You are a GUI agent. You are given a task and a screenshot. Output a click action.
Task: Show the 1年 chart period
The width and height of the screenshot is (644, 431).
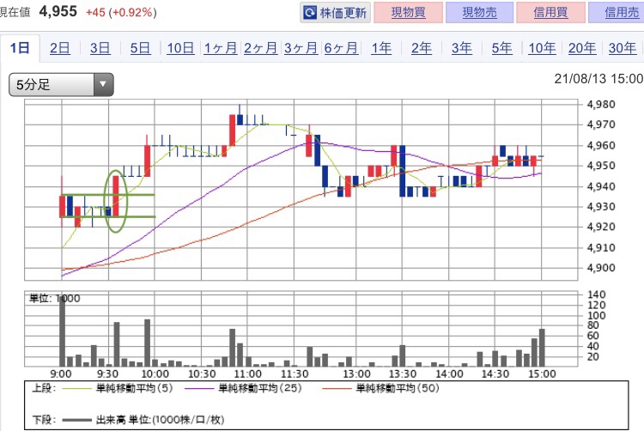pyautogui.click(x=381, y=48)
